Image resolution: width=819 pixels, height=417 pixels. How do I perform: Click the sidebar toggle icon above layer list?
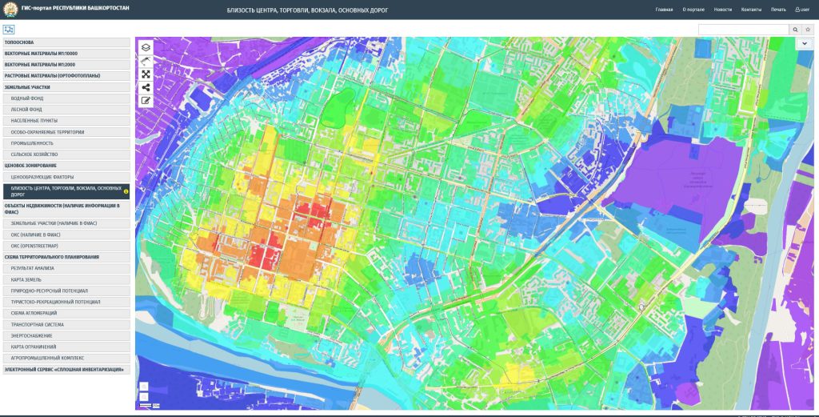point(9,30)
